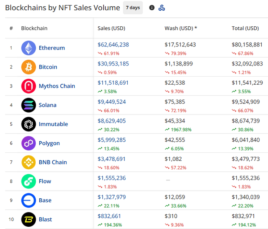Click the Mythos Chain logo icon
The width and height of the screenshot is (268, 229).
(x=29, y=86)
